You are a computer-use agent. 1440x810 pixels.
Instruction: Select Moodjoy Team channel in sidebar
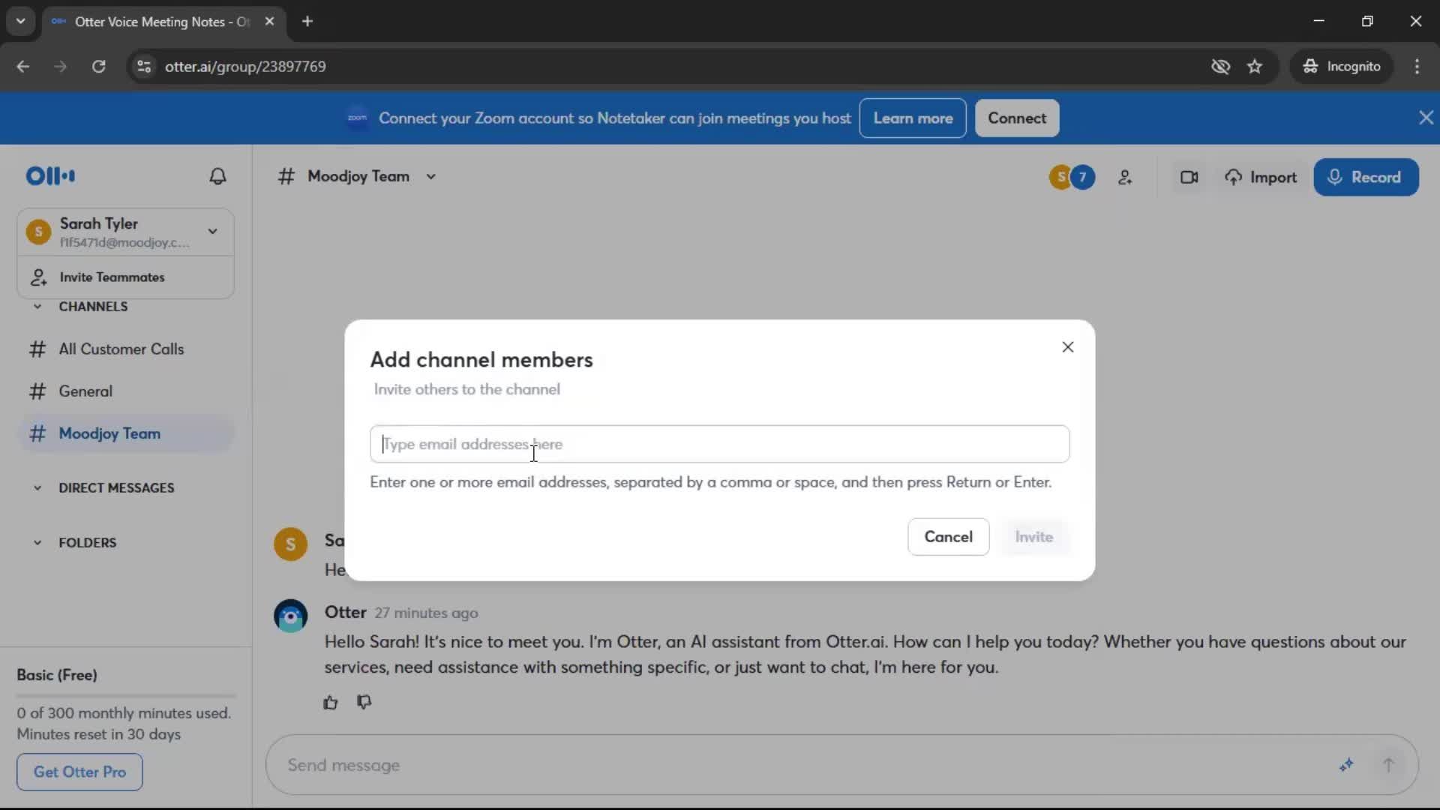[125, 433]
